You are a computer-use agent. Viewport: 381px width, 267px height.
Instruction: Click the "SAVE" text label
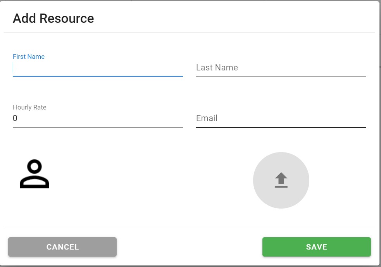point(316,247)
